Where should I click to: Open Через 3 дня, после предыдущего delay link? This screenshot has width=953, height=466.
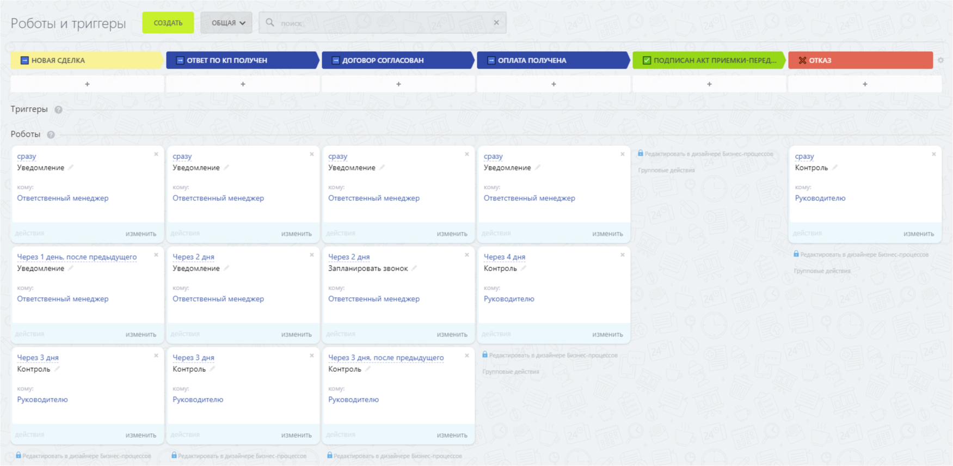386,358
